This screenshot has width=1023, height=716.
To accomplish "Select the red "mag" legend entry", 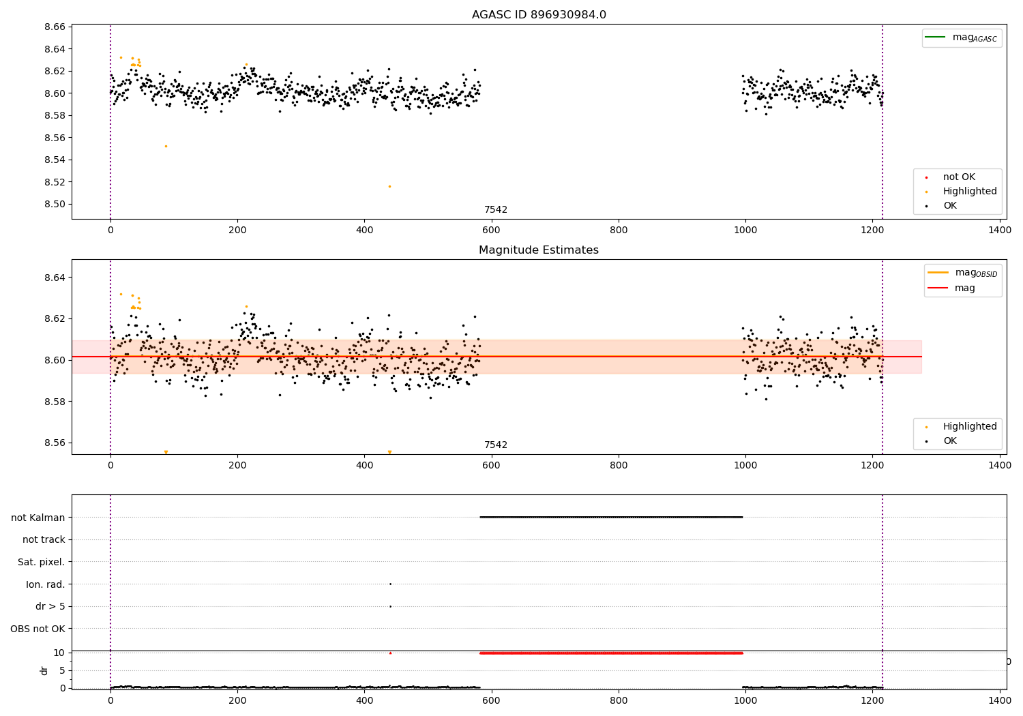I will pos(952,288).
